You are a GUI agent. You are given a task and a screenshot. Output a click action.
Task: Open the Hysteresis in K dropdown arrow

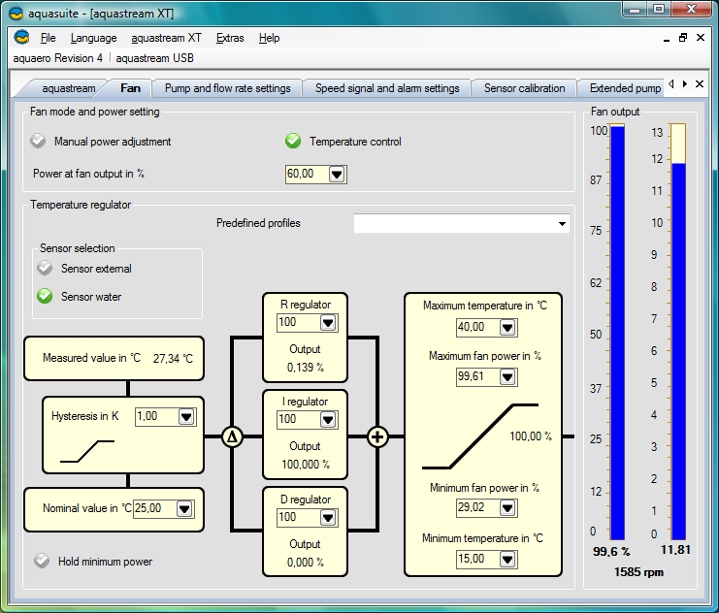coord(186,417)
